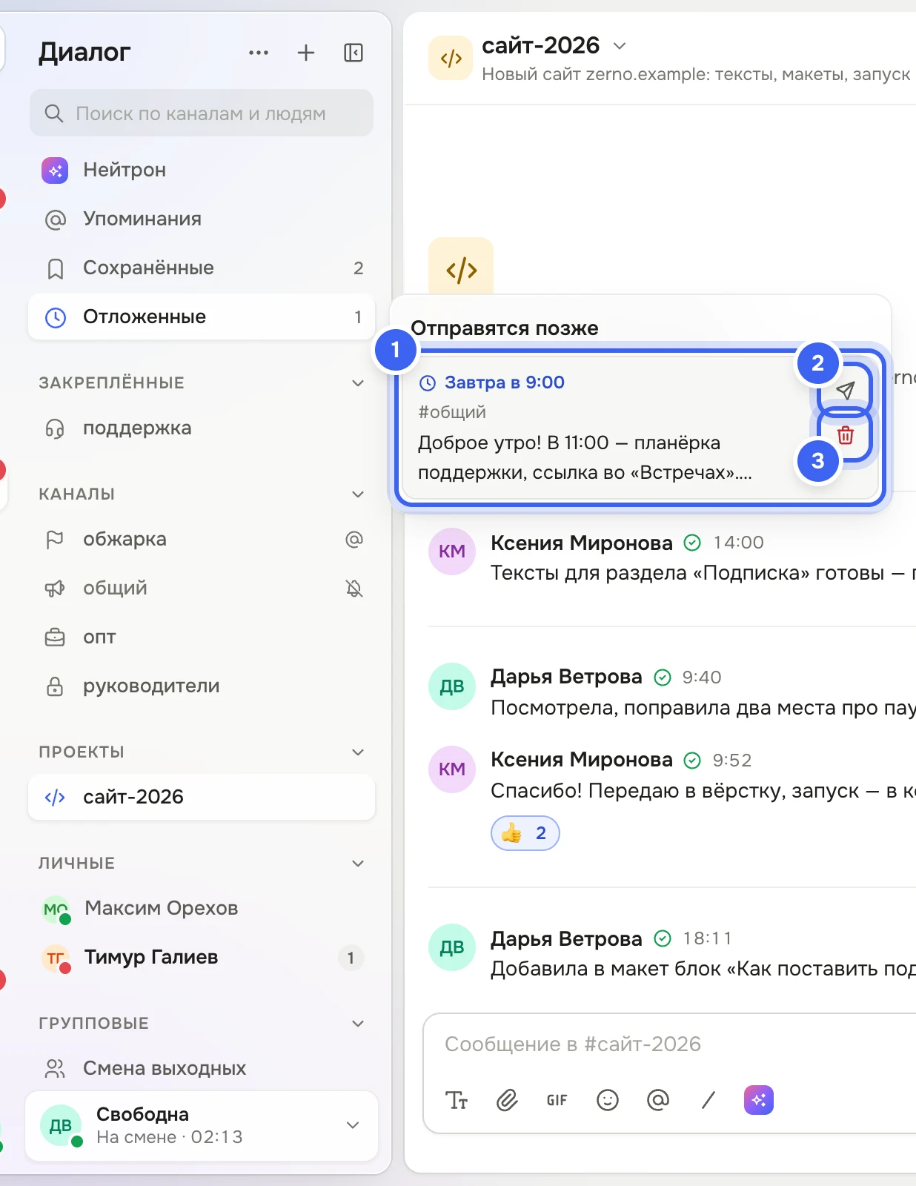Click scheduled message text Доброе утро

[585, 457]
